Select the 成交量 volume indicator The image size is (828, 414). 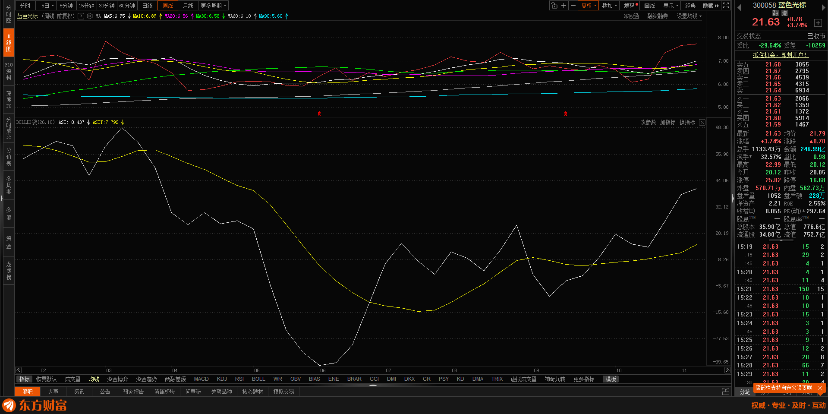pos(72,379)
